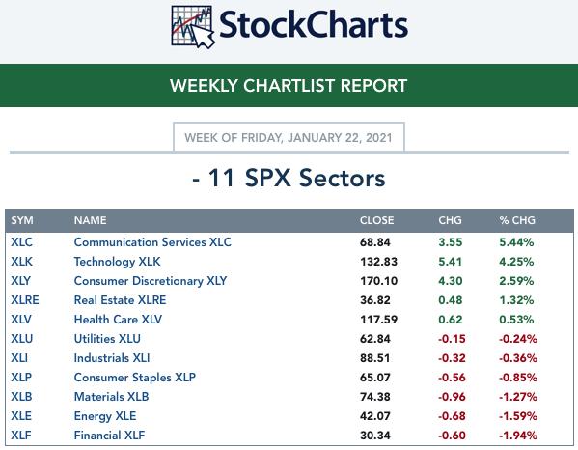578x450 pixels.
Task: Click the CLOSE column header
Action: pos(376,220)
